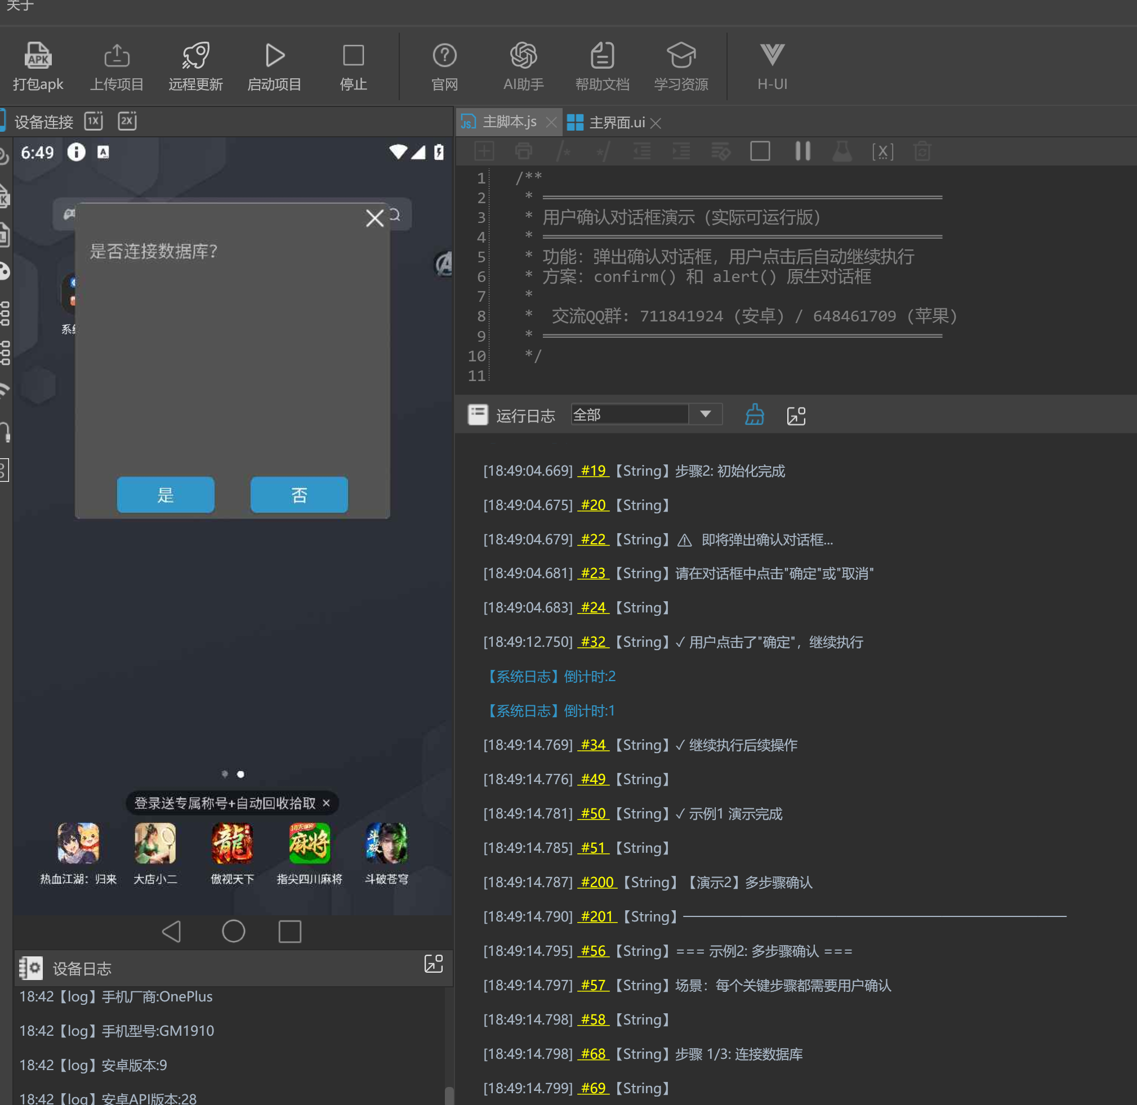
Task: Open the H-UI tool
Action: click(772, 67)
